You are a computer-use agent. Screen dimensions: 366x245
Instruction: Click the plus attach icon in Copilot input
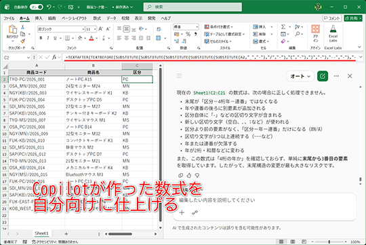coord(182,212)
